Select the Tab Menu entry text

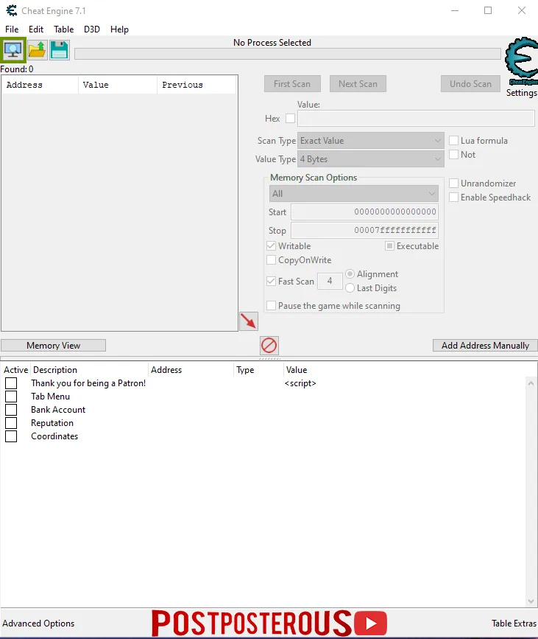click(x=51, y=397)
